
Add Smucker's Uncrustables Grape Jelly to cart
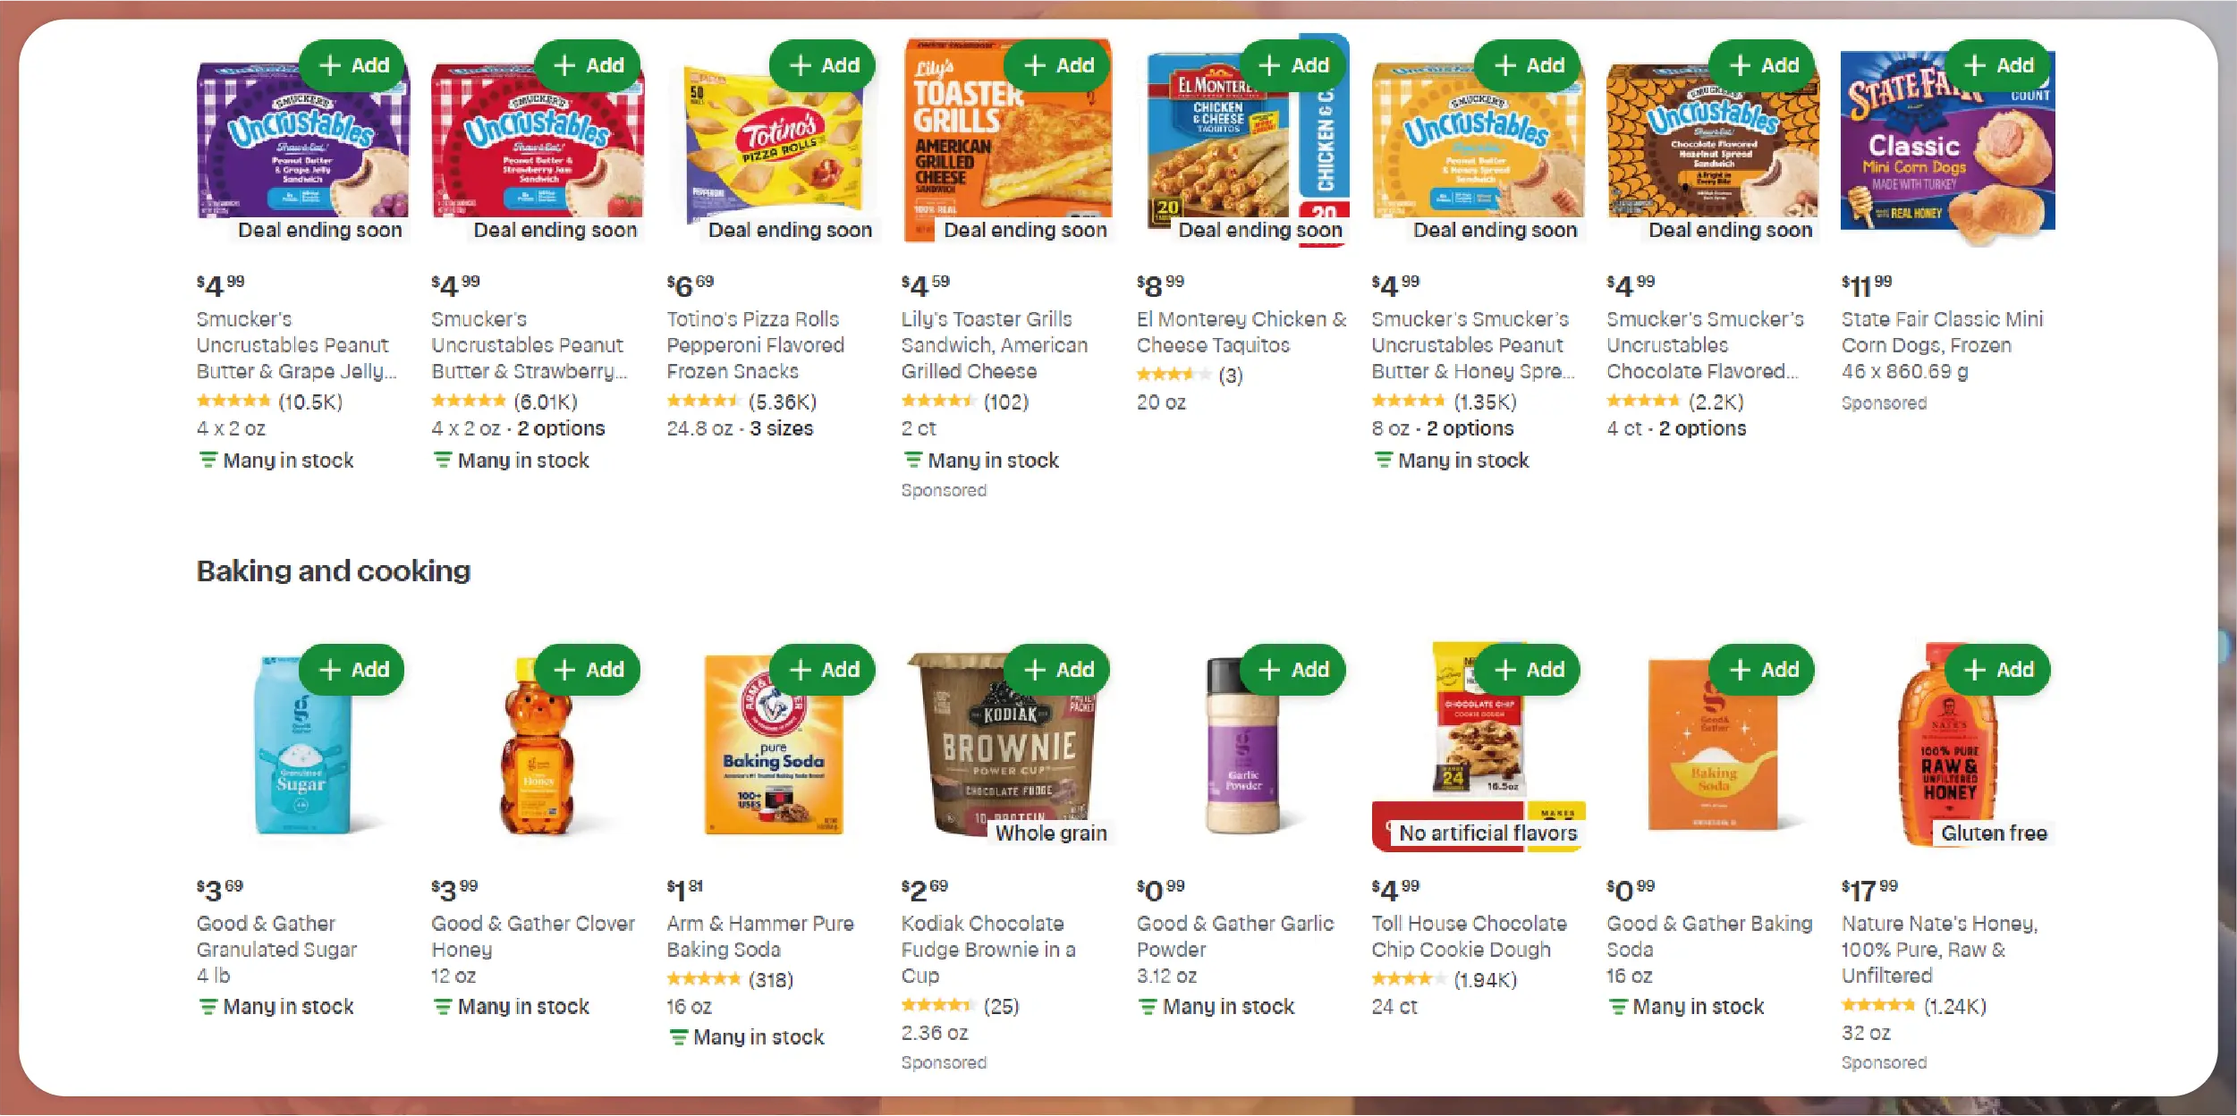pos(352,65)
